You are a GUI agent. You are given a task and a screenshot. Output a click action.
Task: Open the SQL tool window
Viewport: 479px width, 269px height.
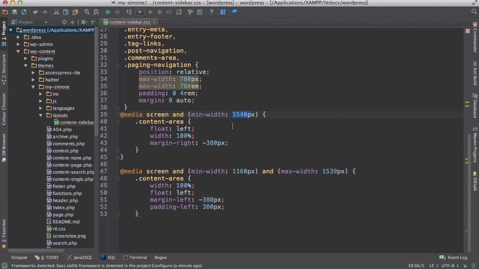pyautogui.click(x=108, y=257)
